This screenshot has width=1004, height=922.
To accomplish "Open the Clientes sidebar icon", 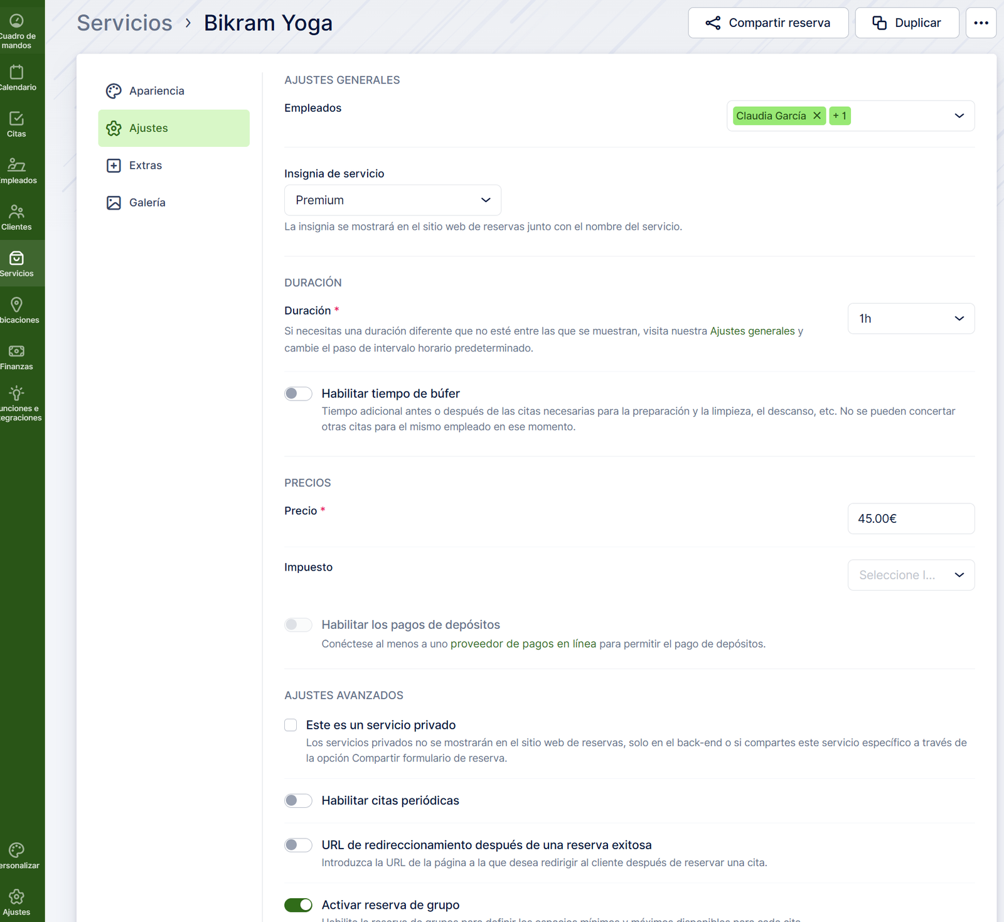I will (x=17, y=212).
